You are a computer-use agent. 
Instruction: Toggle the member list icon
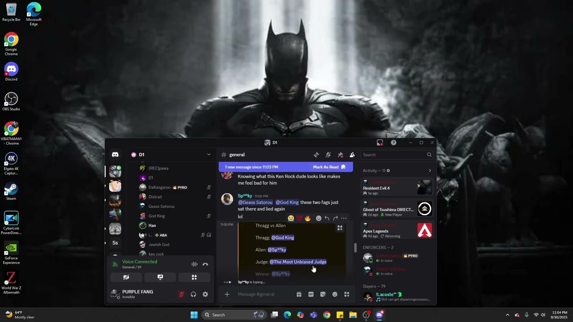pyautogui.click(x=352, y=155)
